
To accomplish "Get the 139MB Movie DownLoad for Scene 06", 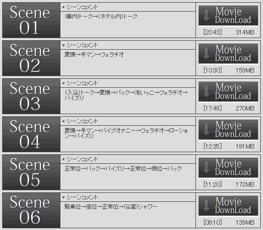I will point(228,206).
